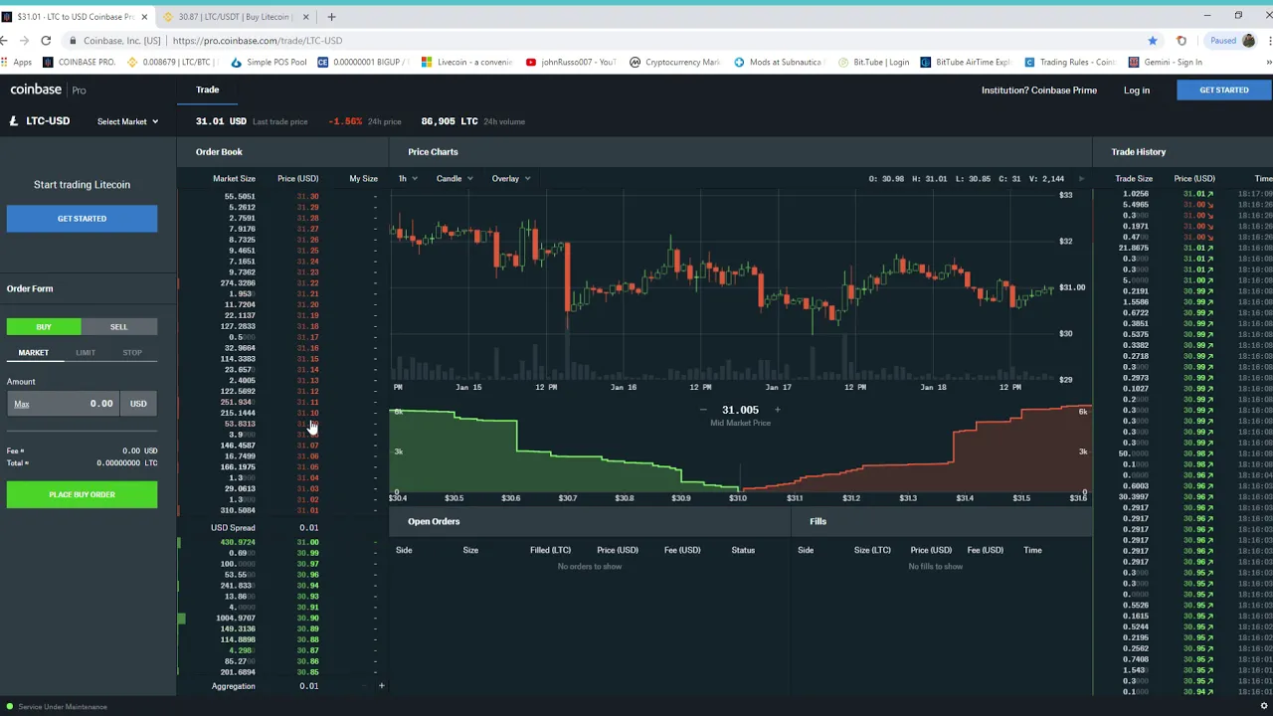Open Institution? Coinbase Prime link
The image size is (1273, 716).
click(x=1038, y=90)
